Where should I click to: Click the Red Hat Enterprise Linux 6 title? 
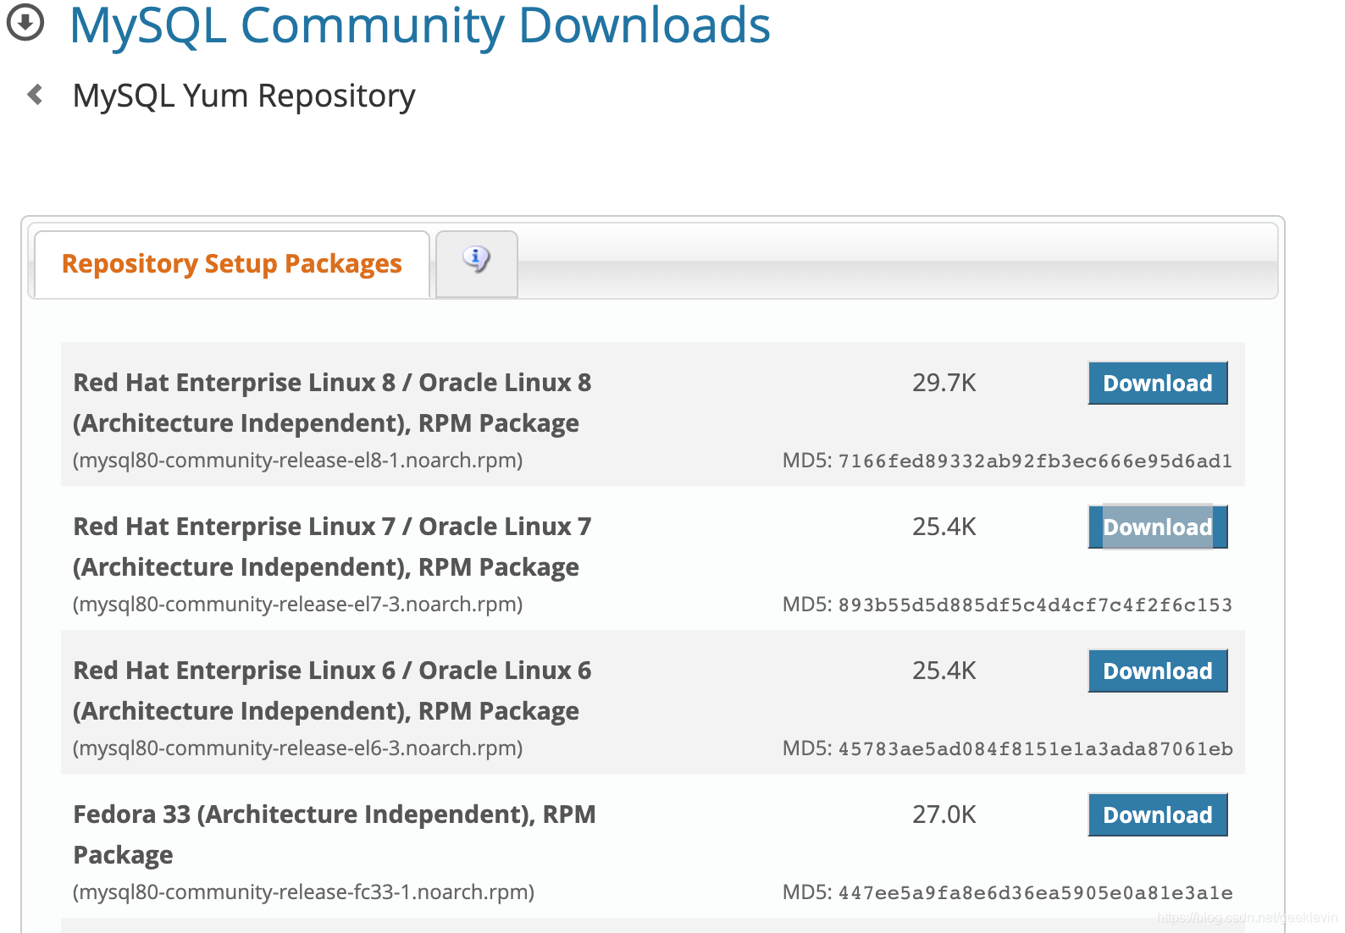click(332, 691)
